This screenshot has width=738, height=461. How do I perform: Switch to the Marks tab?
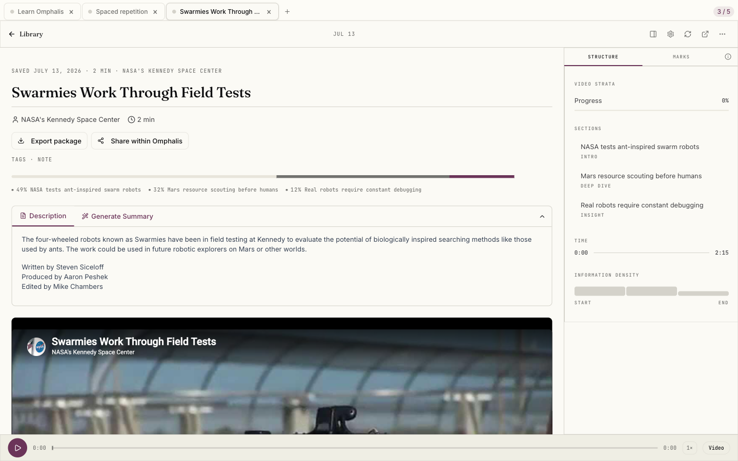pyautogui.click(x=681, y=57)
